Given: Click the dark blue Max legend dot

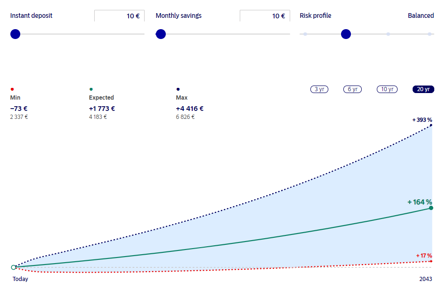Looking at the screenshot, I should (x=178, y=89).
